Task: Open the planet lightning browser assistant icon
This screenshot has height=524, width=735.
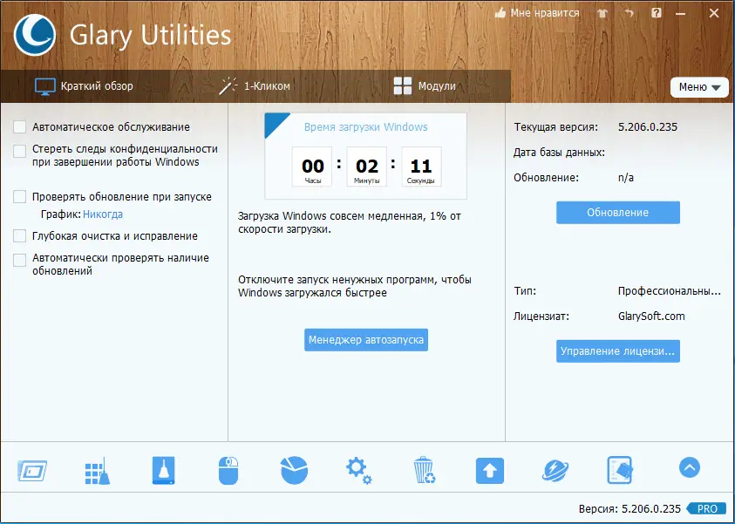Action: 555,471
